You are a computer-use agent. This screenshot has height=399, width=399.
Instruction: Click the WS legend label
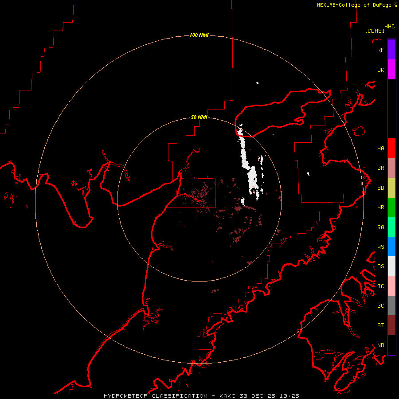pyautogui.click(x=380, y=247)
